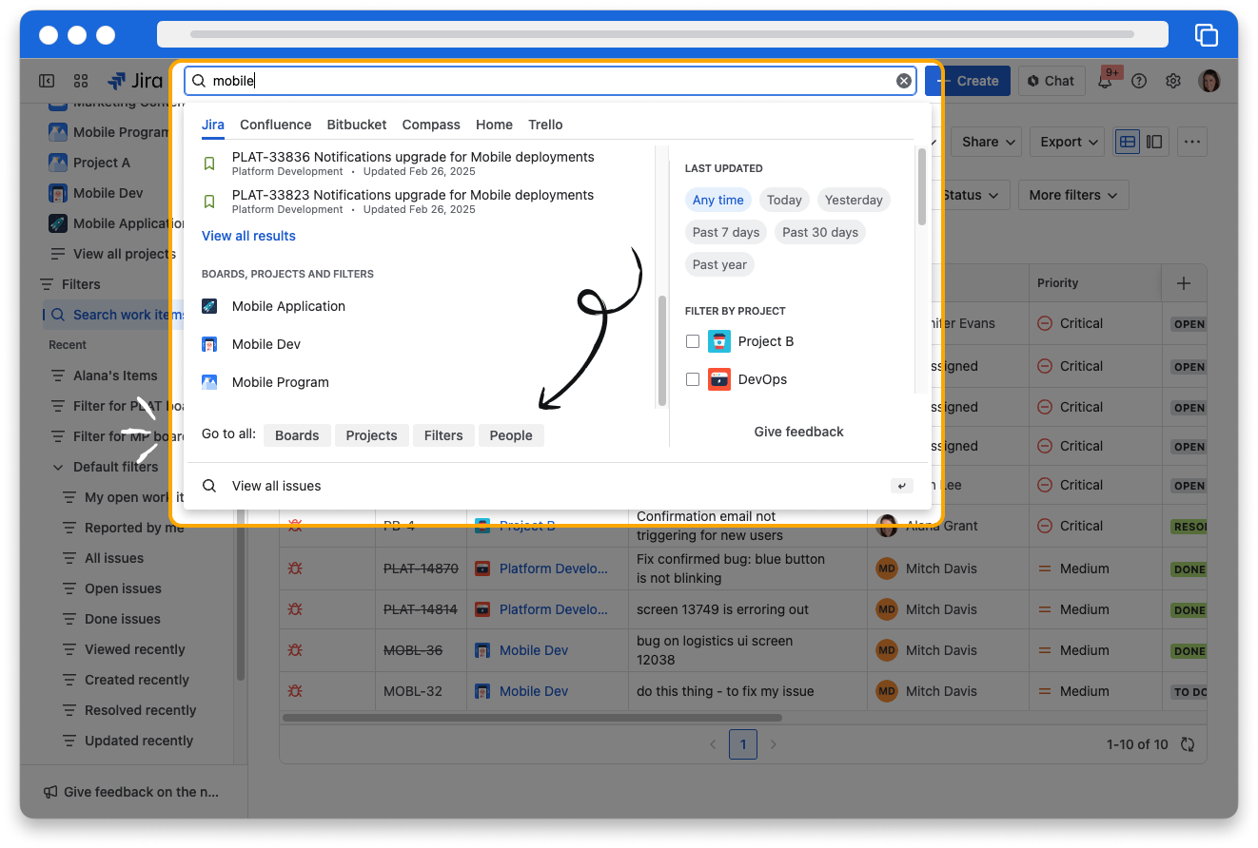Click the table horizontal scrollbar

(x=532, y=718)
